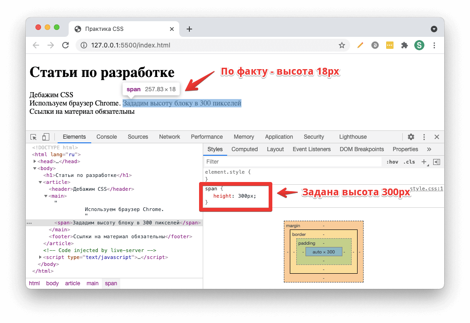Click the address bar URL
The height and width of the screenshot is (323, 470).
(131, 45)
